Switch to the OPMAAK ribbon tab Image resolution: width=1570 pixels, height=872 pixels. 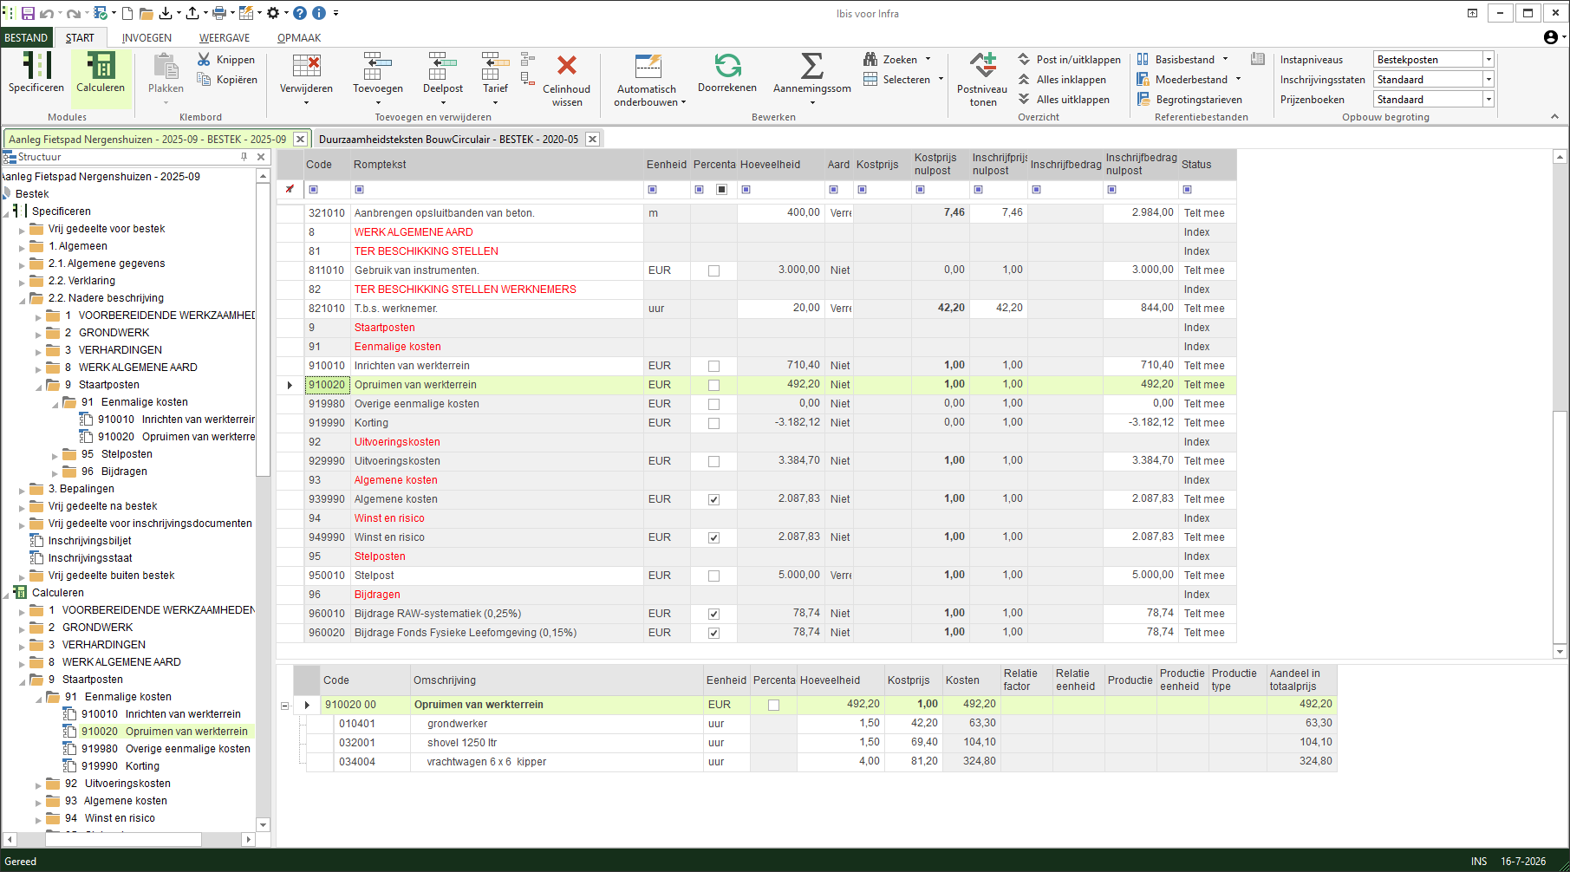pos(299,37)
